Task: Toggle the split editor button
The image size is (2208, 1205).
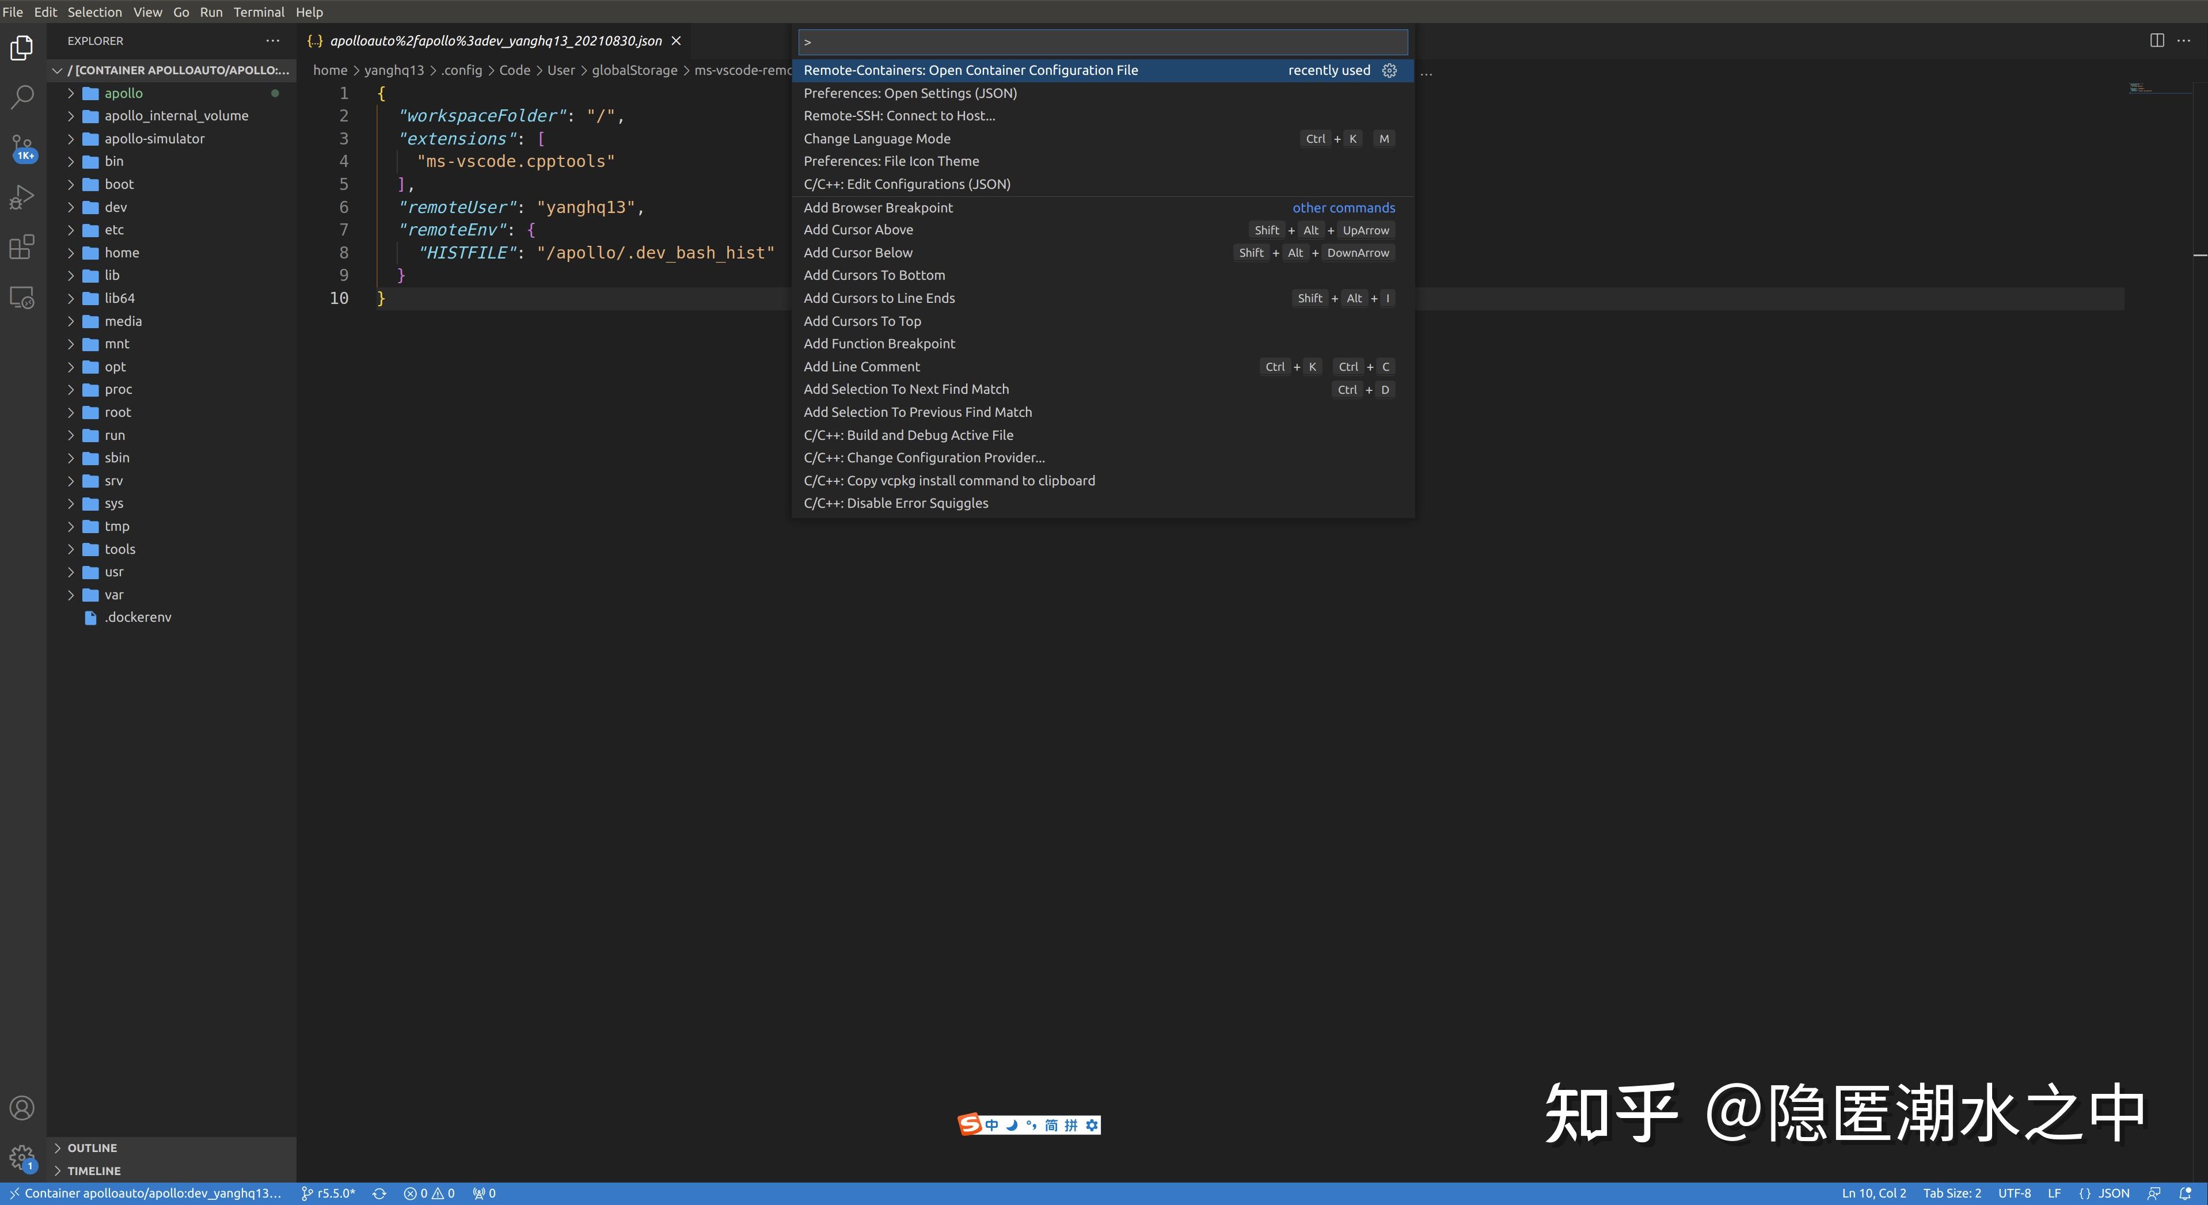Action: click(2157, 40)
